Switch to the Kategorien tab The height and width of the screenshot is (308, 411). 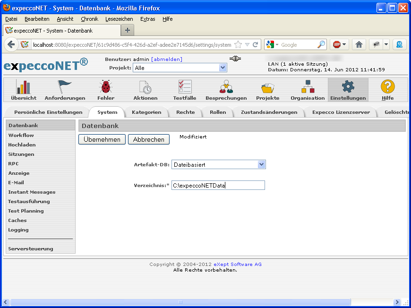[x=146, y=112]
